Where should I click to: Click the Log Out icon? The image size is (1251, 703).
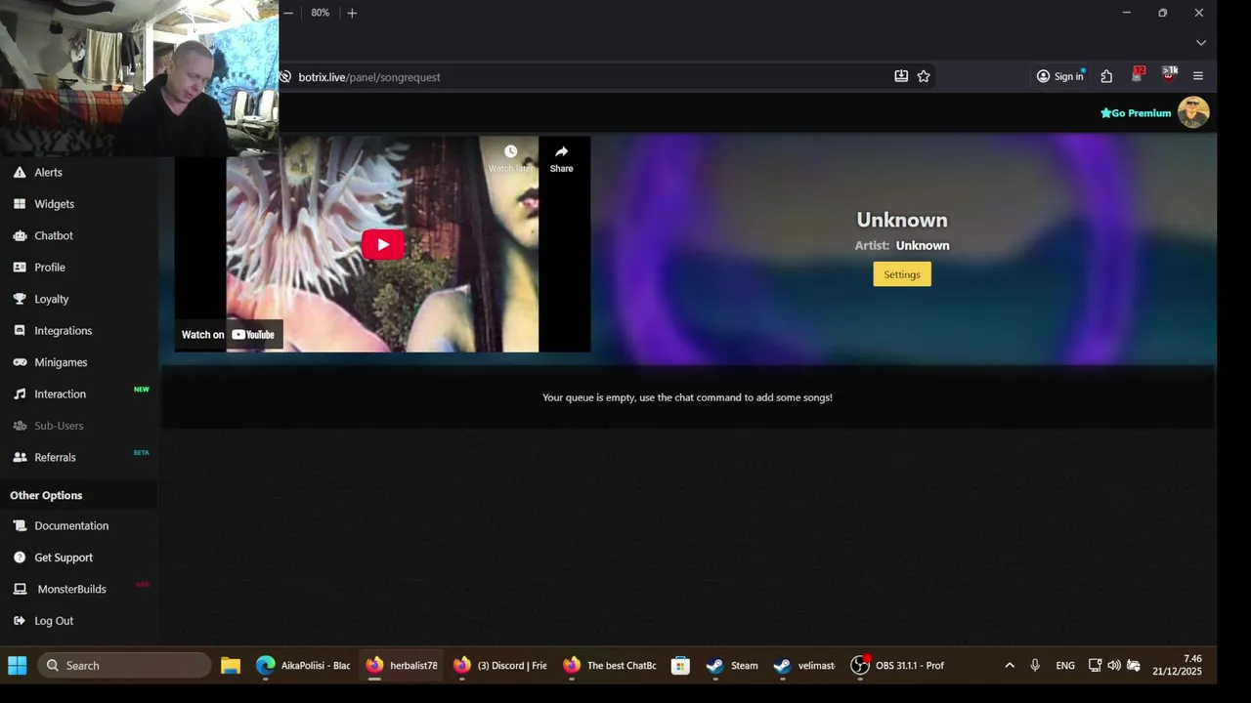tap(20, 621)
